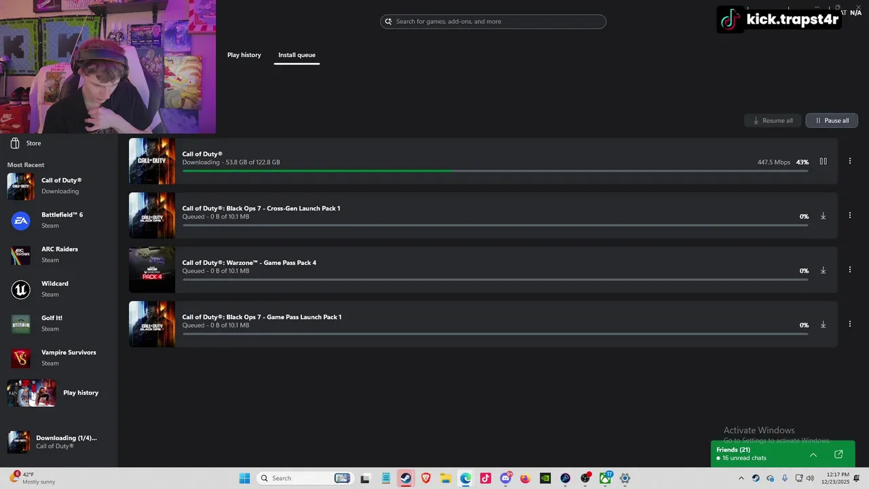Image resolution: width=869 pixels, height=489 pixels.
Task: Pause the Call of Duty download
Action: tap(823, 161)
